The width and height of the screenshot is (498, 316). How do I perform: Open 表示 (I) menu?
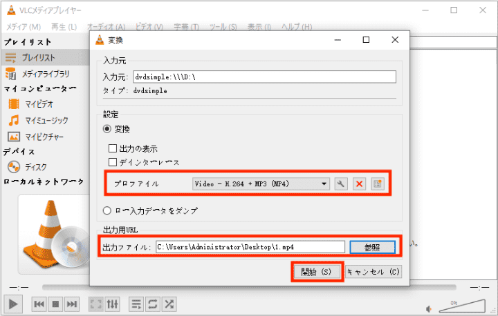click(259, 27)
